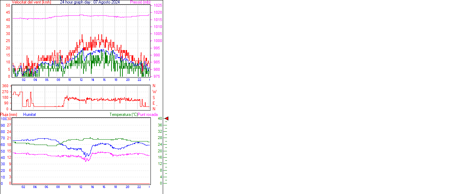Click the red arrow marker beside temperature scale
This screenshot has width=449, height=194.
pyautogui.click(x=167, y=119)
